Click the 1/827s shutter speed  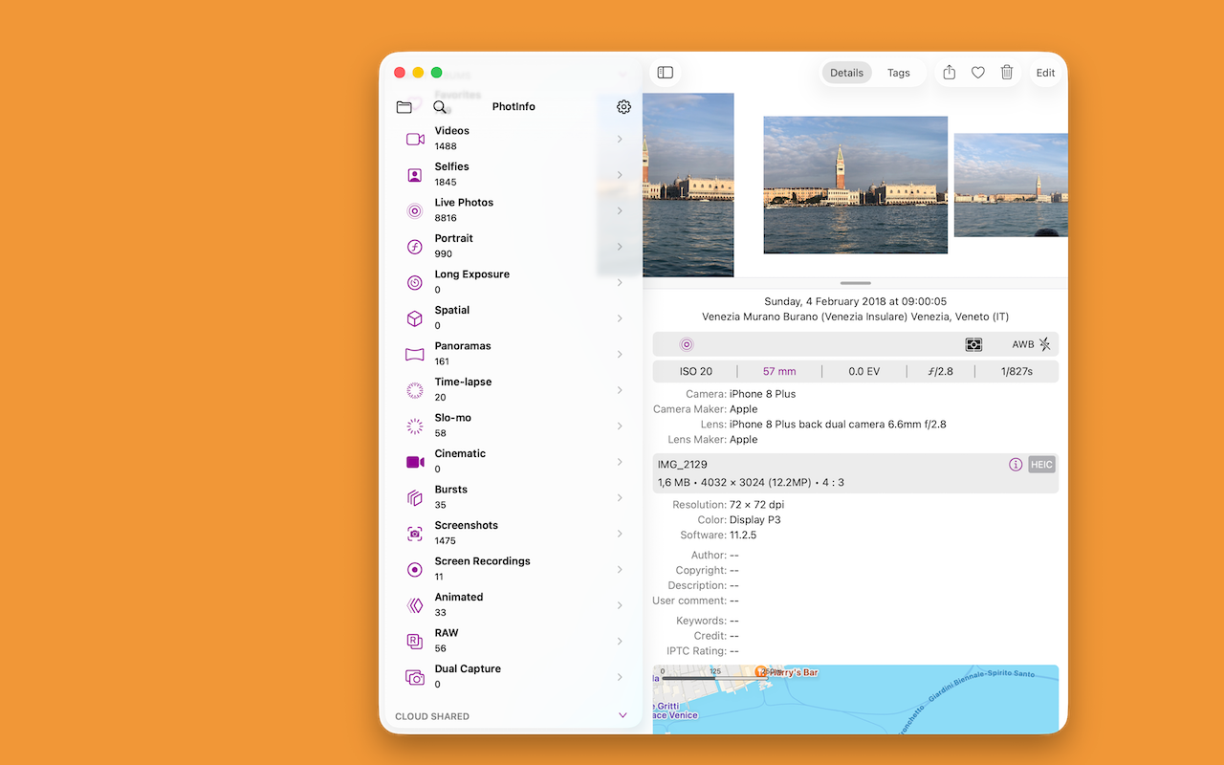1016,371
